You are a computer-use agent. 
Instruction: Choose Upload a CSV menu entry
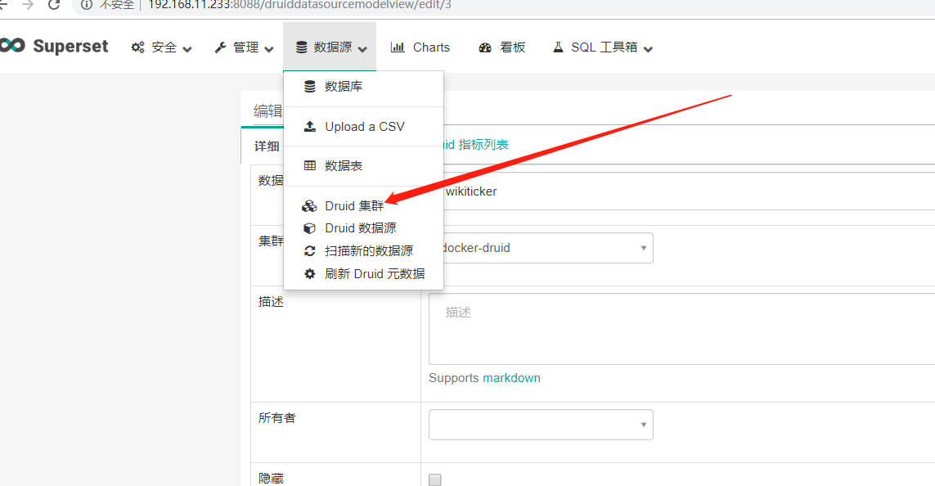(364, 127)
